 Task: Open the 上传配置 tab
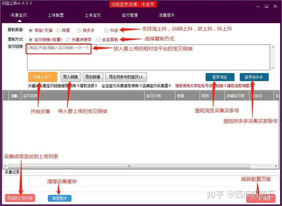pos(56,15)
